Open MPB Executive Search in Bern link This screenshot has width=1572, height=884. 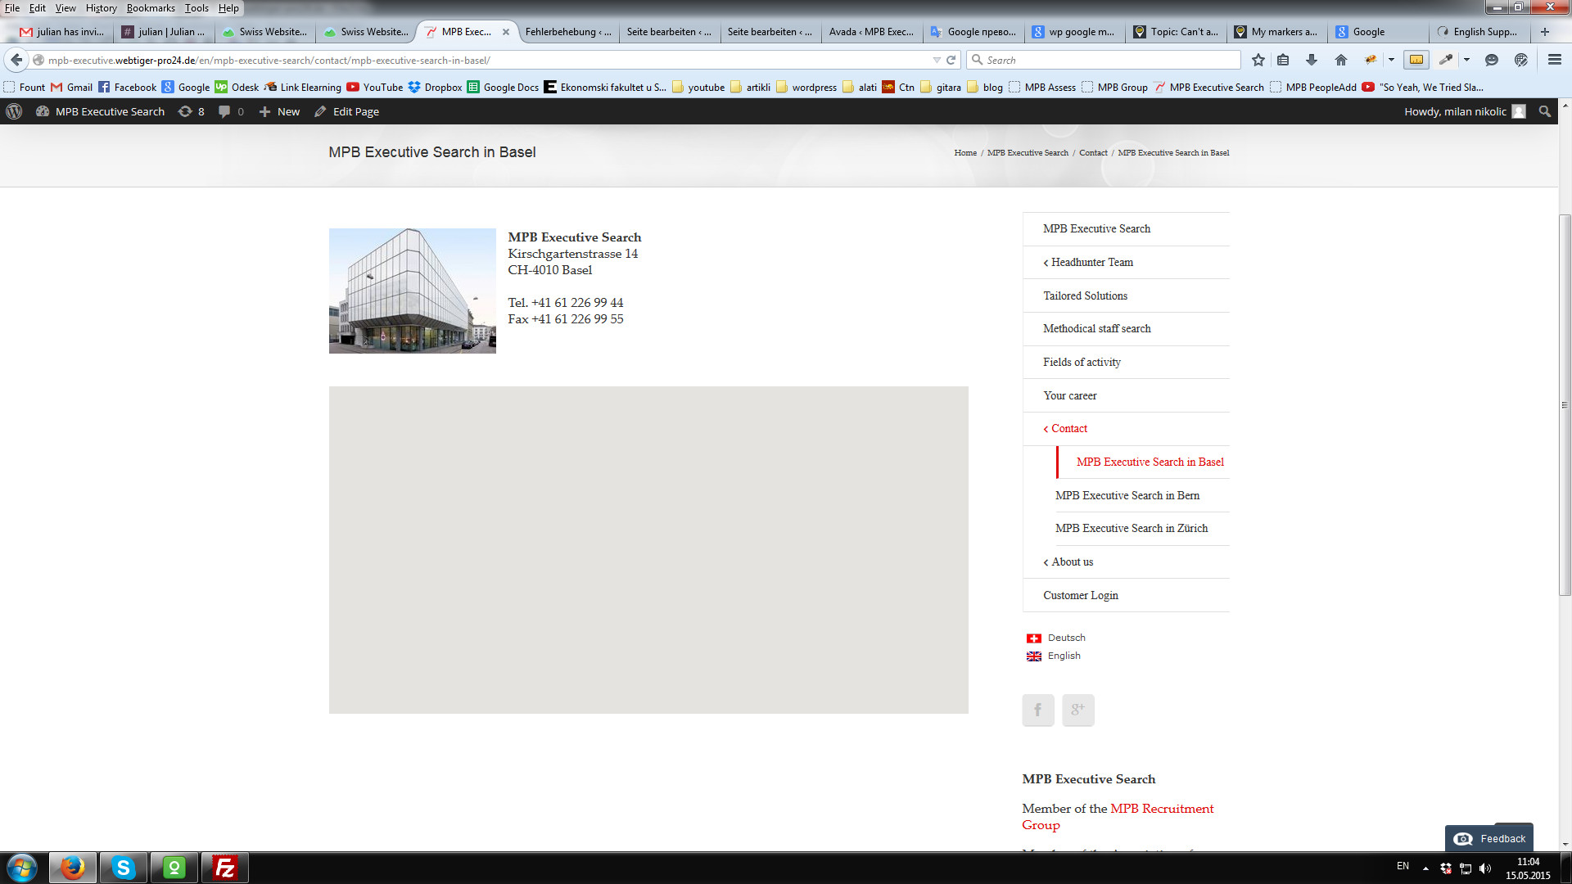[1127, 495]
